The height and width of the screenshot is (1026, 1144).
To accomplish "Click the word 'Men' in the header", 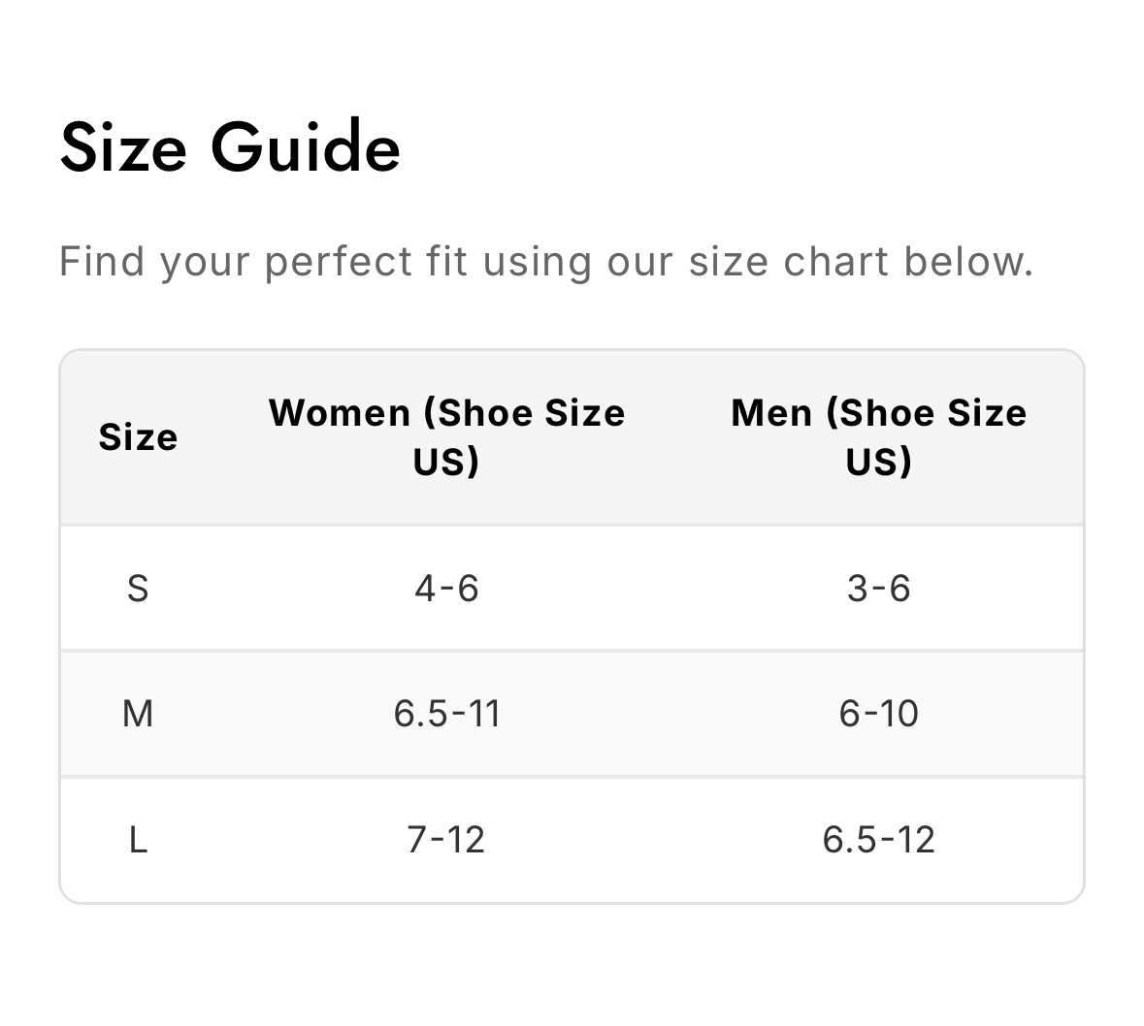I will pos(770,413).
